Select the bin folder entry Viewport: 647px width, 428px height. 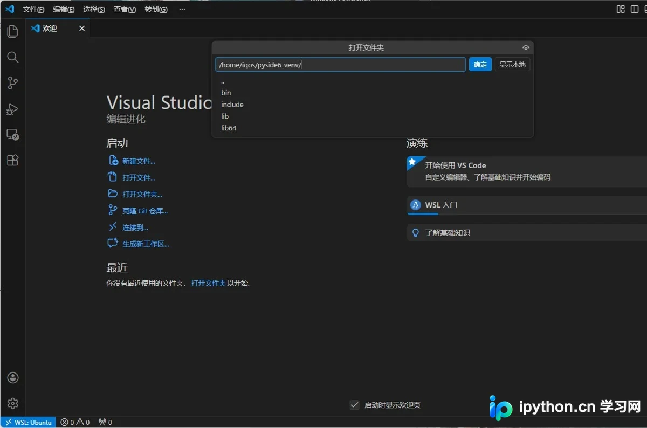pos(373,93)
